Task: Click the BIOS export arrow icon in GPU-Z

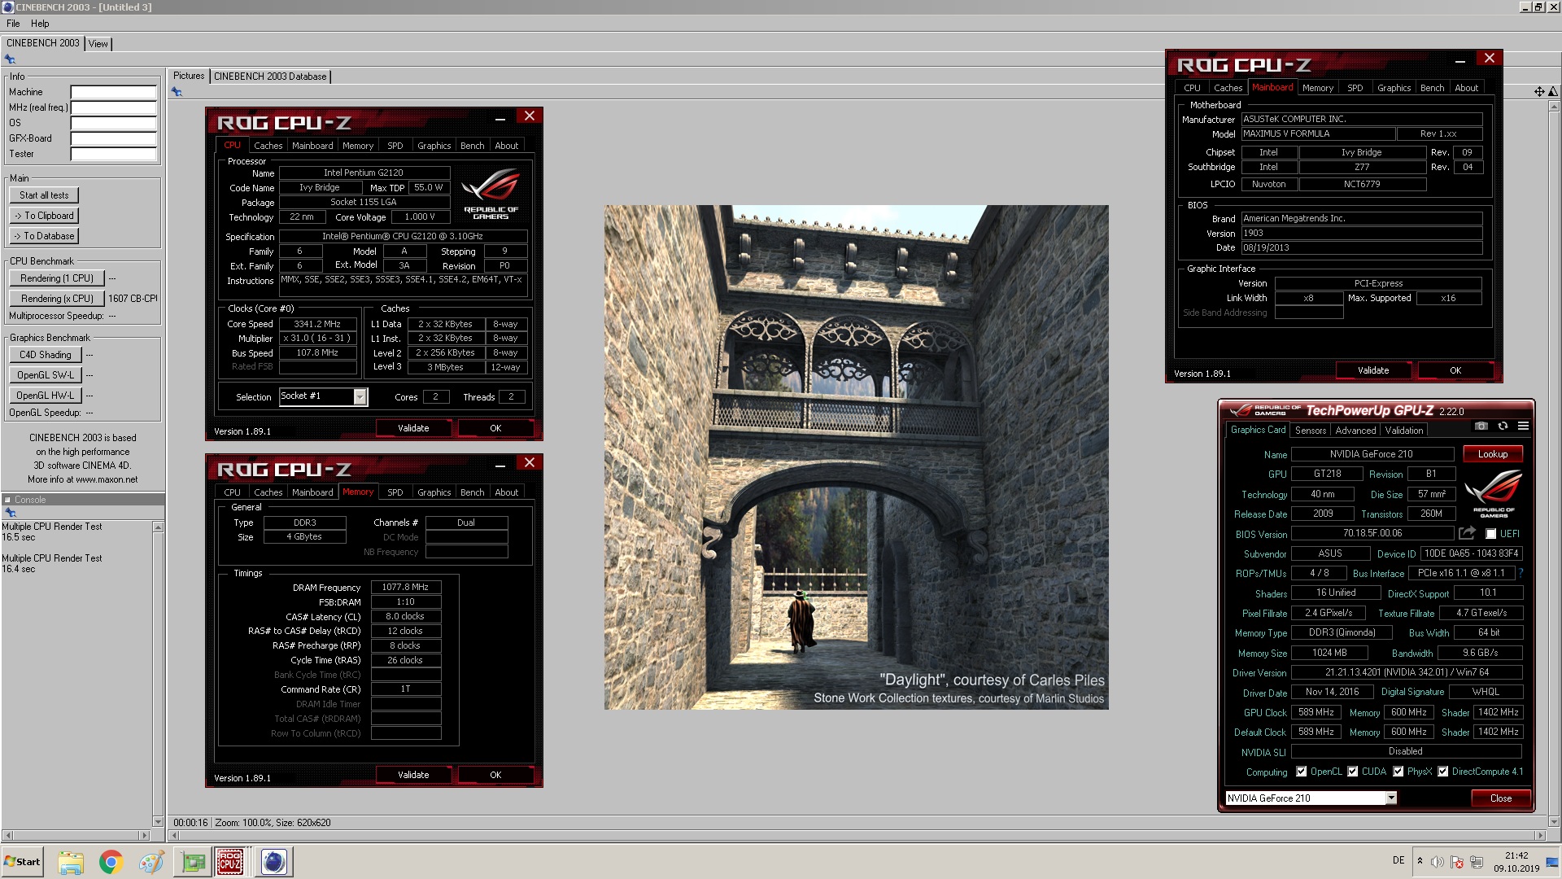Action: [1467, 533]
